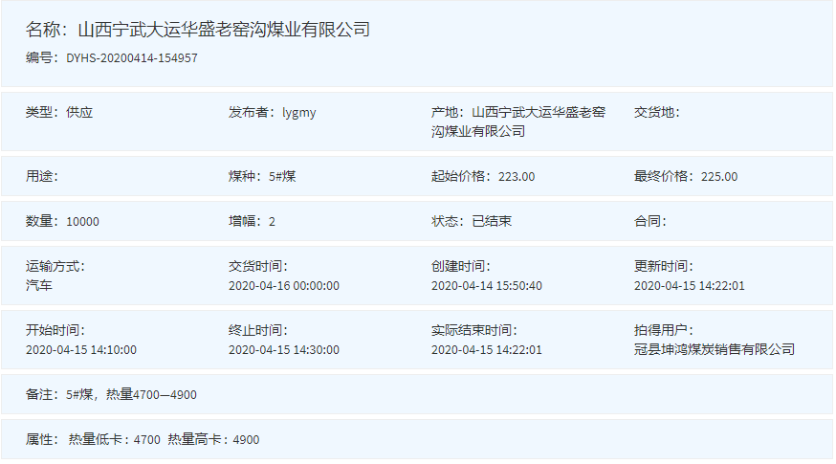Select publisher name lygmy
The image size is (836, 464).
[299, 113]
